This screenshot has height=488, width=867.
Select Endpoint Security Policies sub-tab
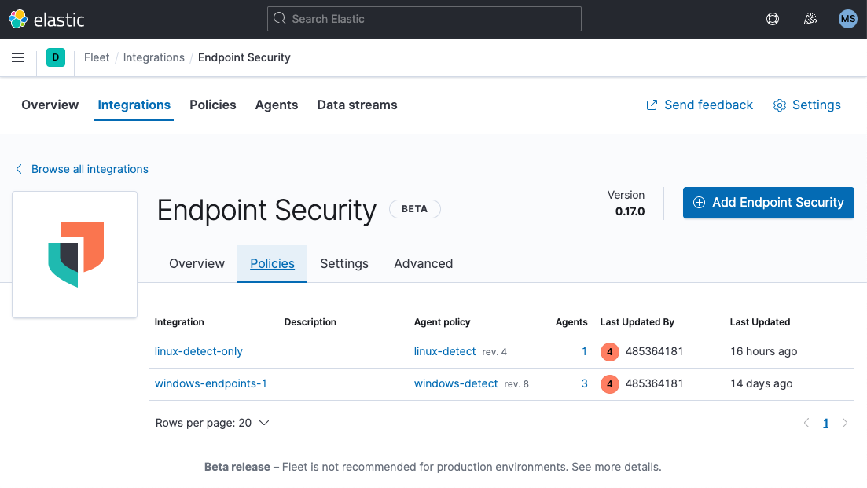(273, 263)
